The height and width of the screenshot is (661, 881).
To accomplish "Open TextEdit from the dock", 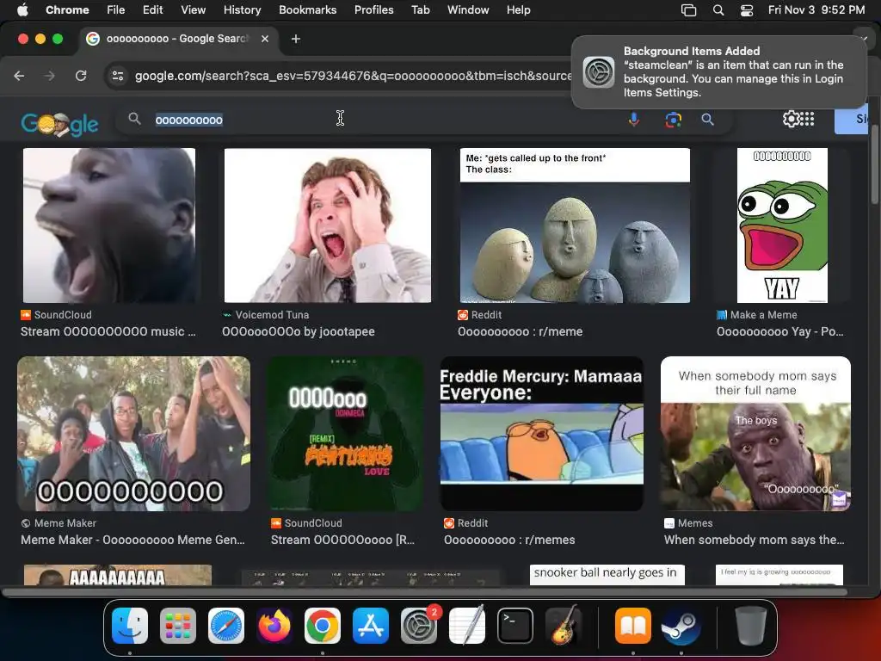I will coord(467,626).
